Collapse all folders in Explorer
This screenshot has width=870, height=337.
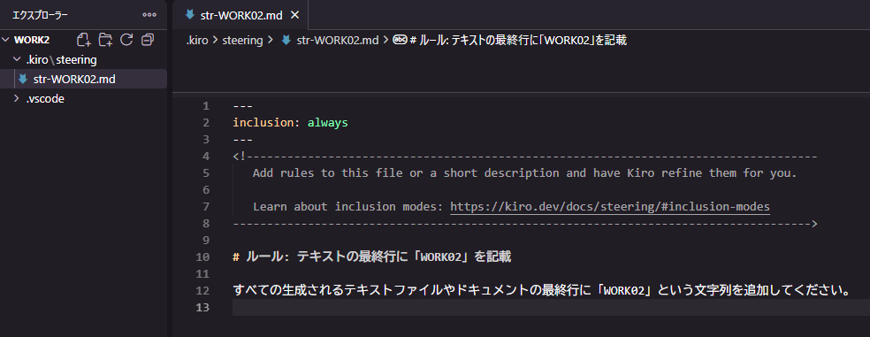point(148,40)
